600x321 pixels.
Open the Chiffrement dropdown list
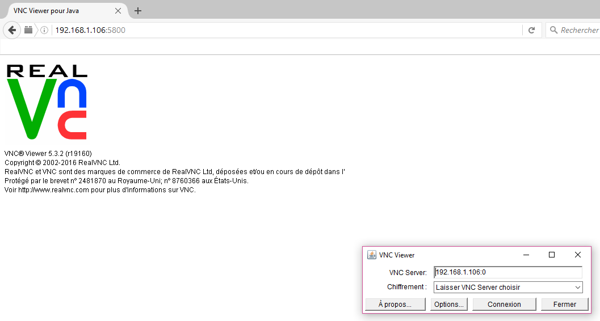[508, 288]
